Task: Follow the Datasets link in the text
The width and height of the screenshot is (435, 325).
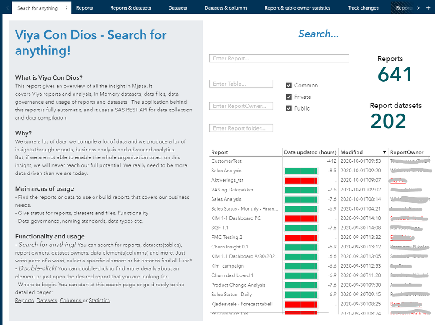Action: click(x=47, y=300)
